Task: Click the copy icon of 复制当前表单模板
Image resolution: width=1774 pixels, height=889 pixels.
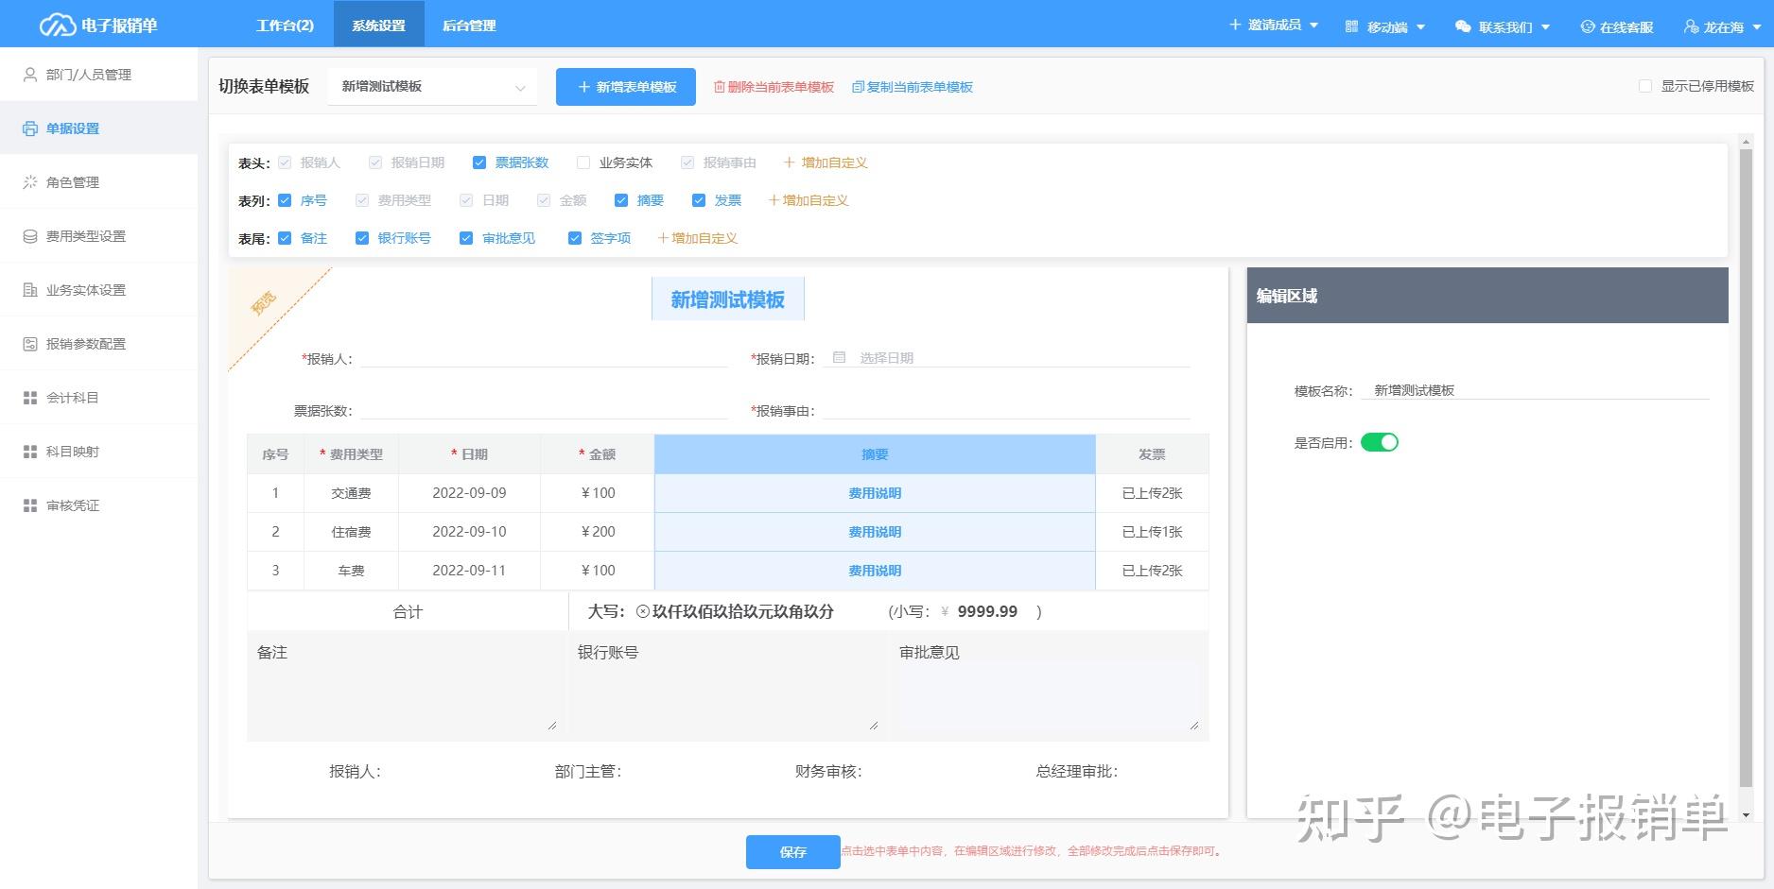Action: (x=858, y=87)
